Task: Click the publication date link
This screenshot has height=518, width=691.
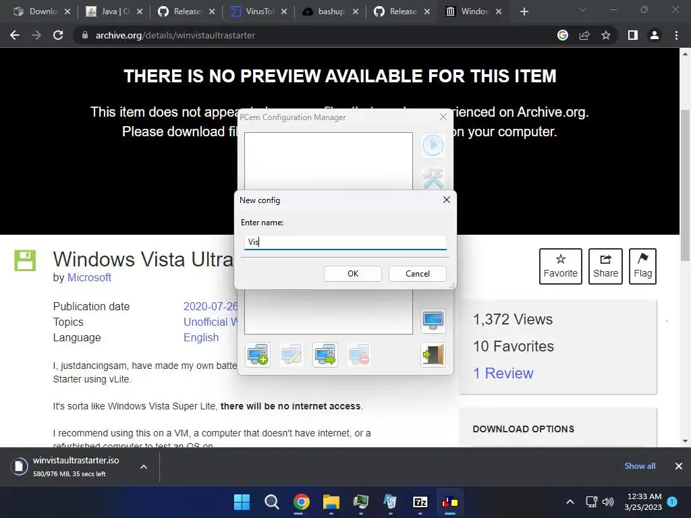Action: pos(211,307)
